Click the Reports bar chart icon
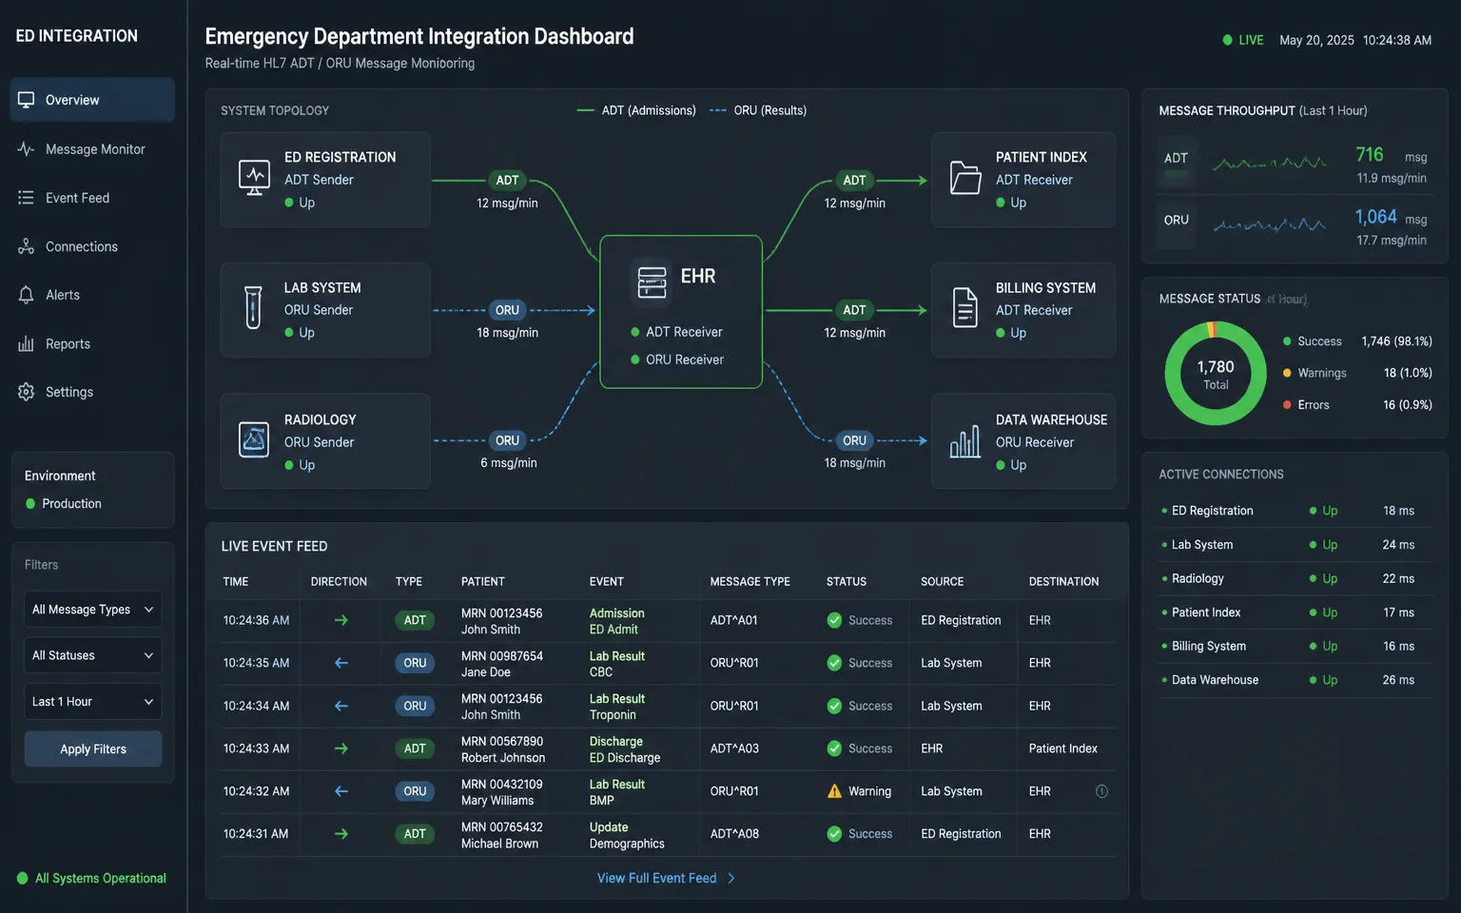The width and height of the screenshot is (1461, 913). (26, 343)
